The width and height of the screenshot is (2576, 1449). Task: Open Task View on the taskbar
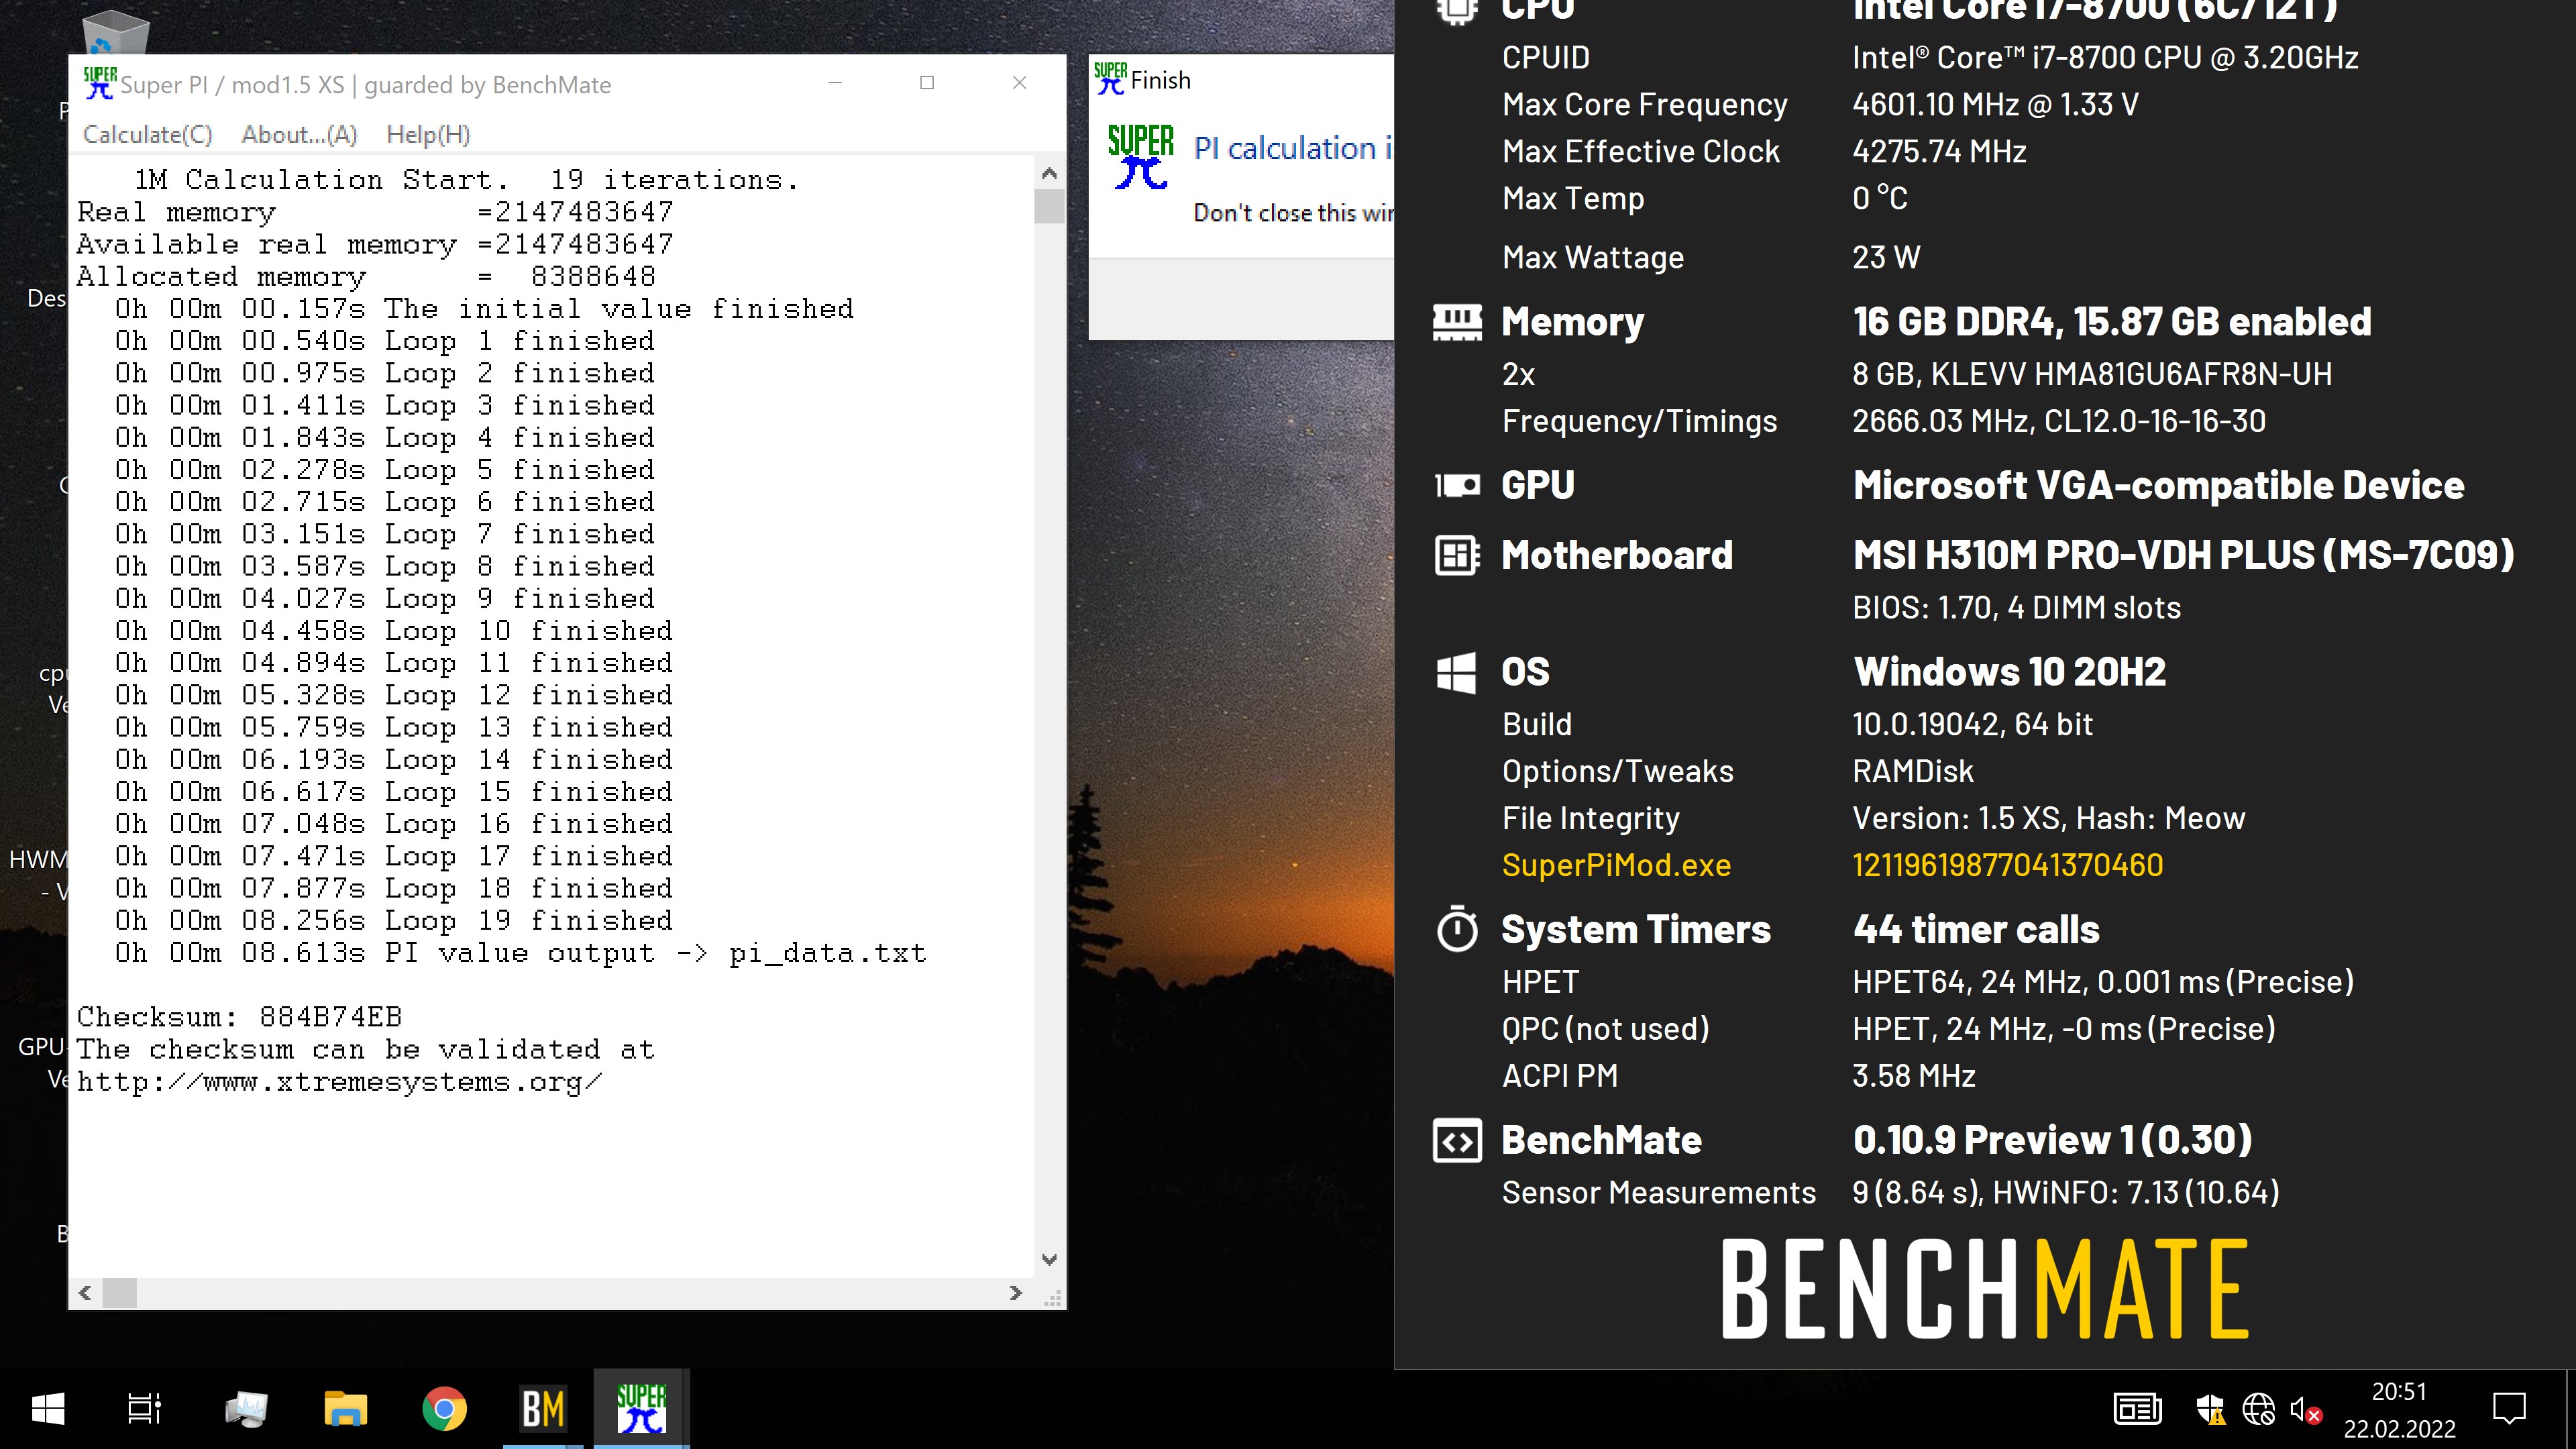pyautogui.click(x=145, y=1409)
